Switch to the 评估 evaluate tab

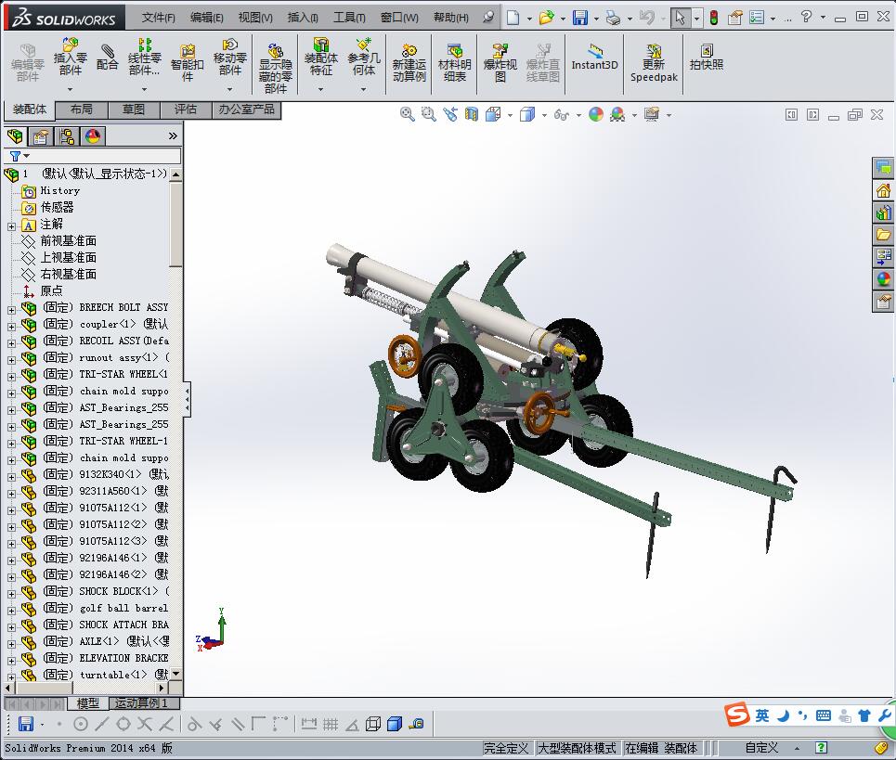[x=185, y=109]
